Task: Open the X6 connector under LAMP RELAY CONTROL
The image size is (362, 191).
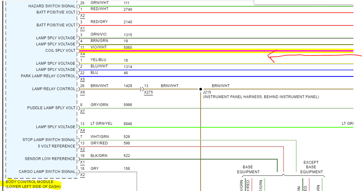Action: [x=82, y=92]
